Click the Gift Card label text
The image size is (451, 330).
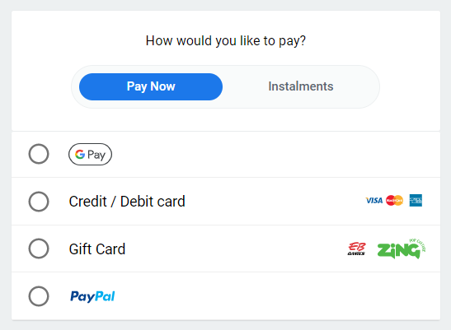click(x=97, y=249)
